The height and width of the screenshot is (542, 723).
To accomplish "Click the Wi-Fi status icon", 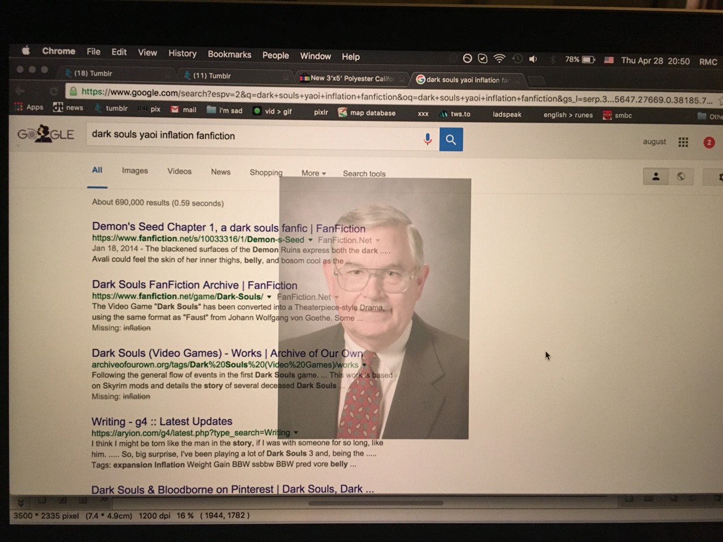I will point(499,58).
